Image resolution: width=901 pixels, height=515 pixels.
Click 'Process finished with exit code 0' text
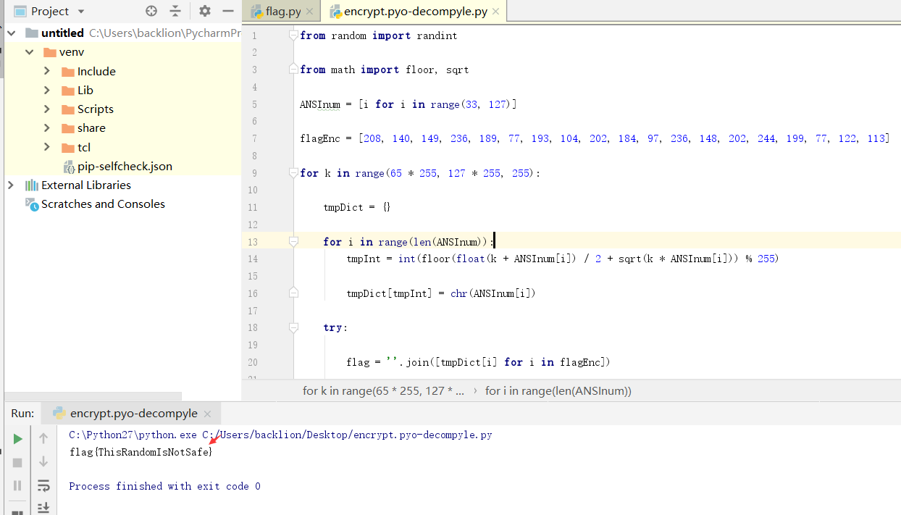pyautogui.click(x=164, y=486)
